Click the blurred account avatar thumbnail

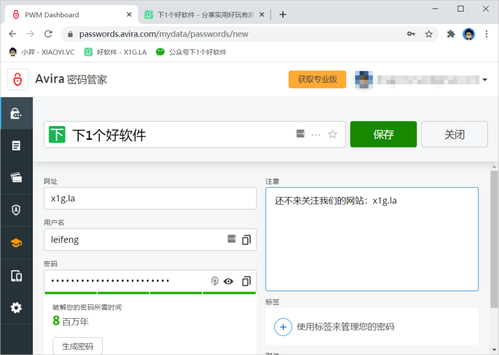point(364,79)
